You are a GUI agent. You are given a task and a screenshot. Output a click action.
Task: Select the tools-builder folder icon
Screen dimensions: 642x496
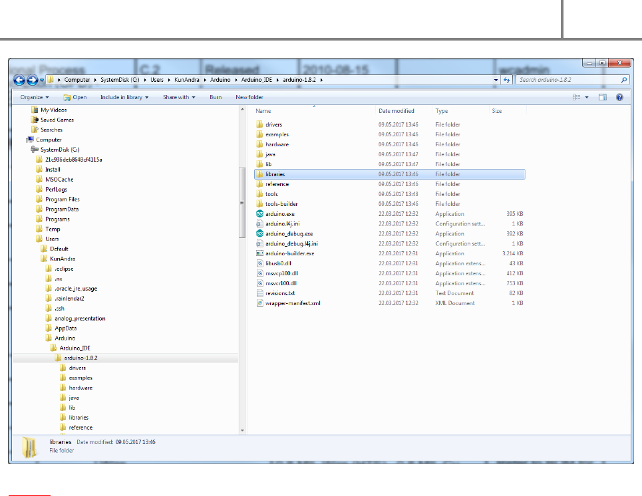(259, 204)
